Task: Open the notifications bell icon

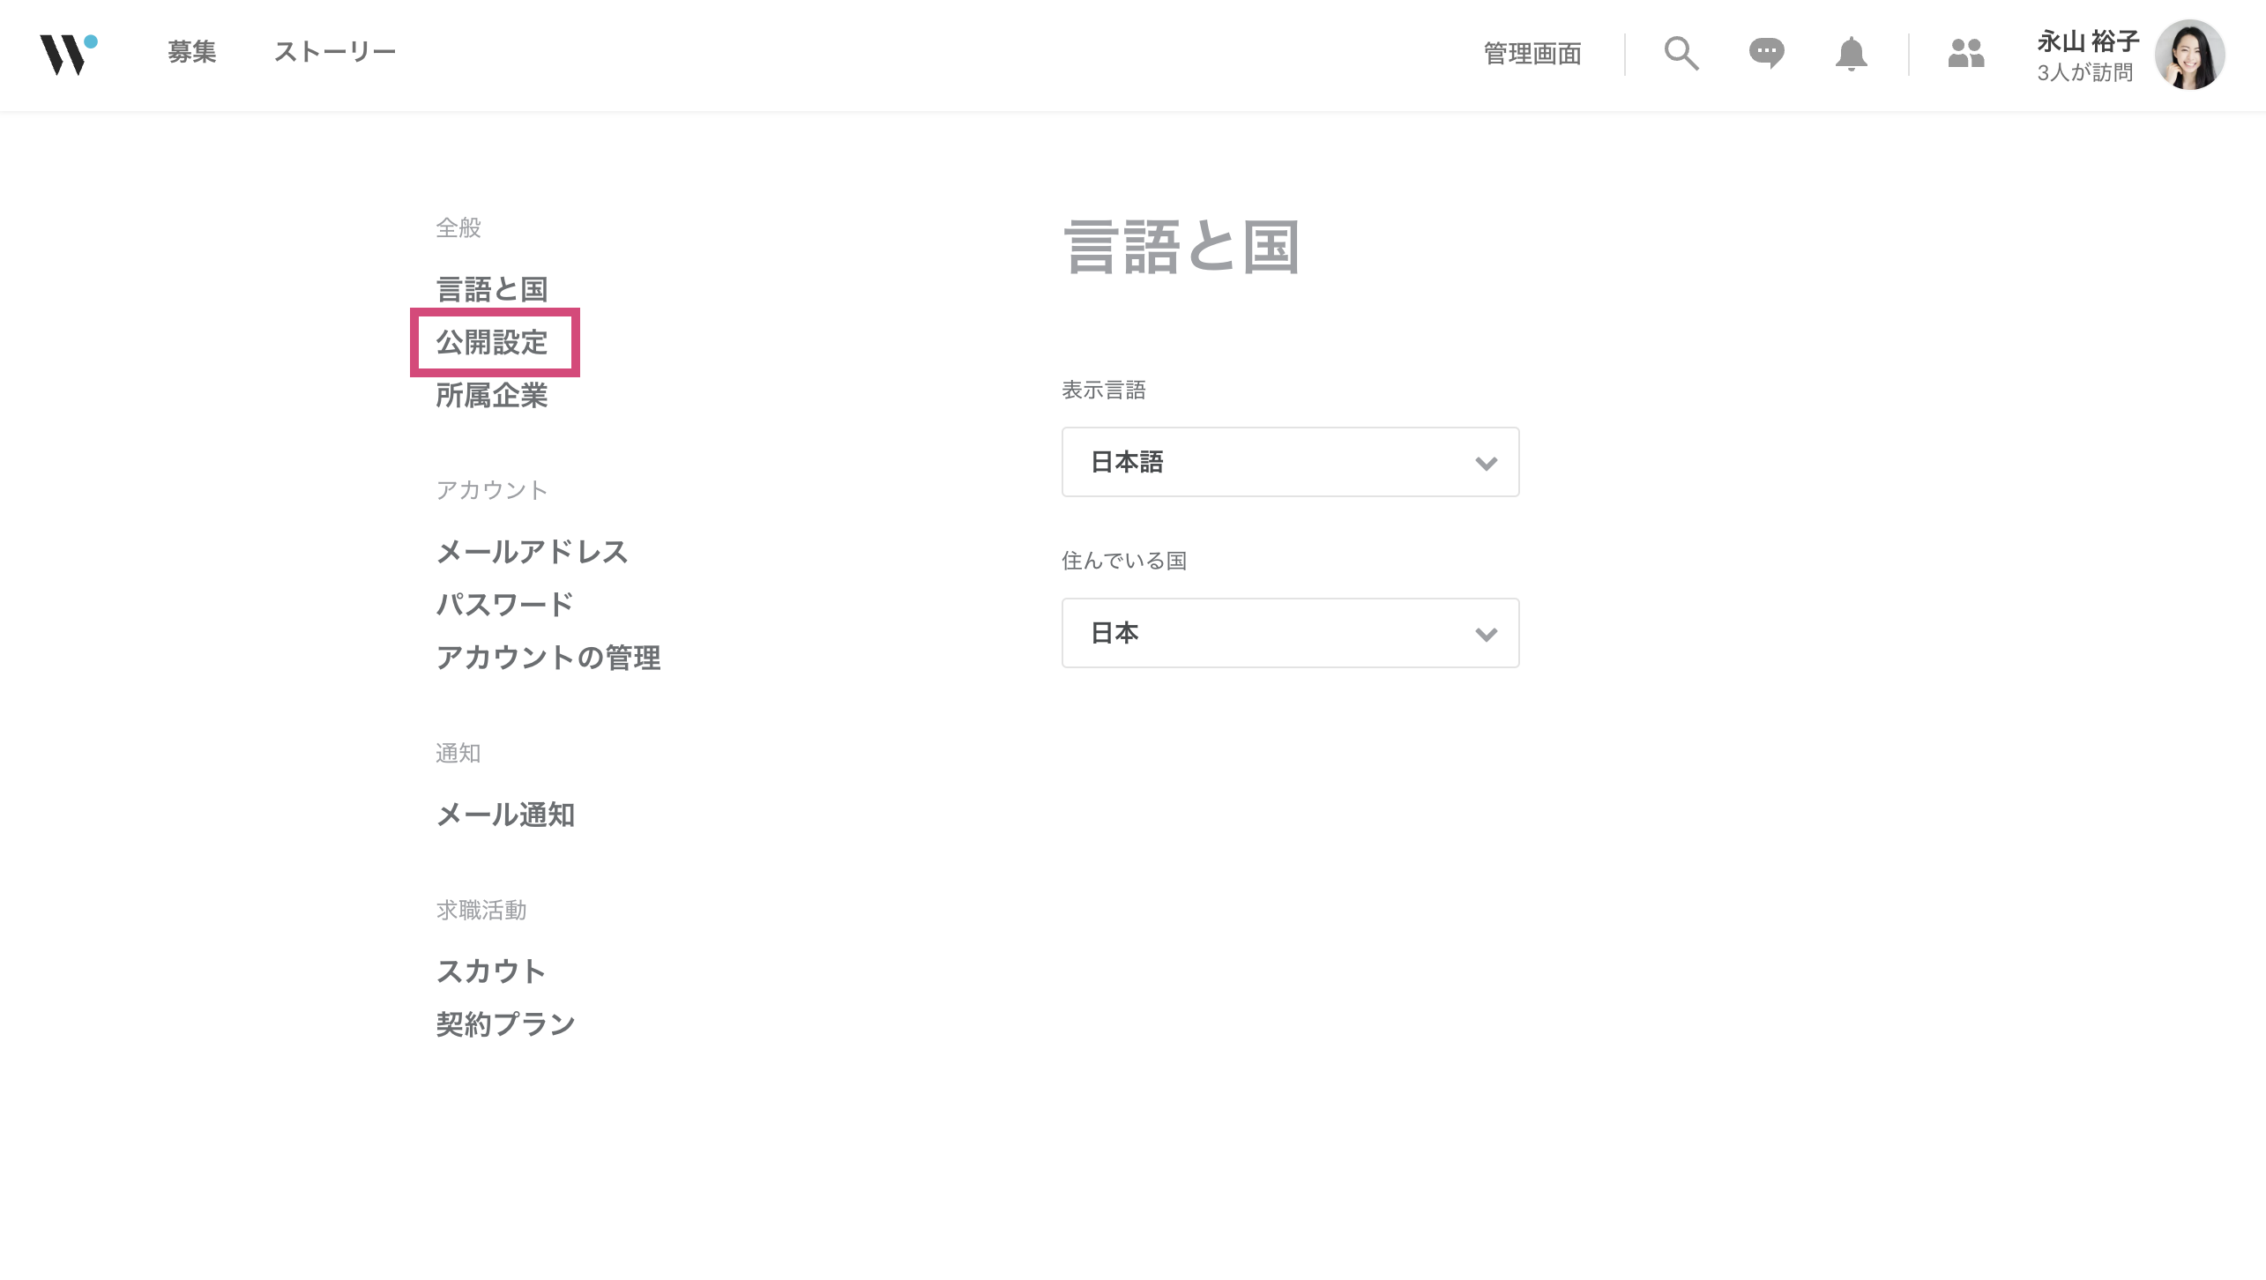Action: (1851, 54)
